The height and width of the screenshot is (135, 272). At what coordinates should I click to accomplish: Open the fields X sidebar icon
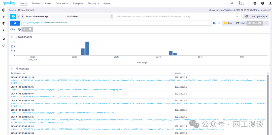click(4, 30)
